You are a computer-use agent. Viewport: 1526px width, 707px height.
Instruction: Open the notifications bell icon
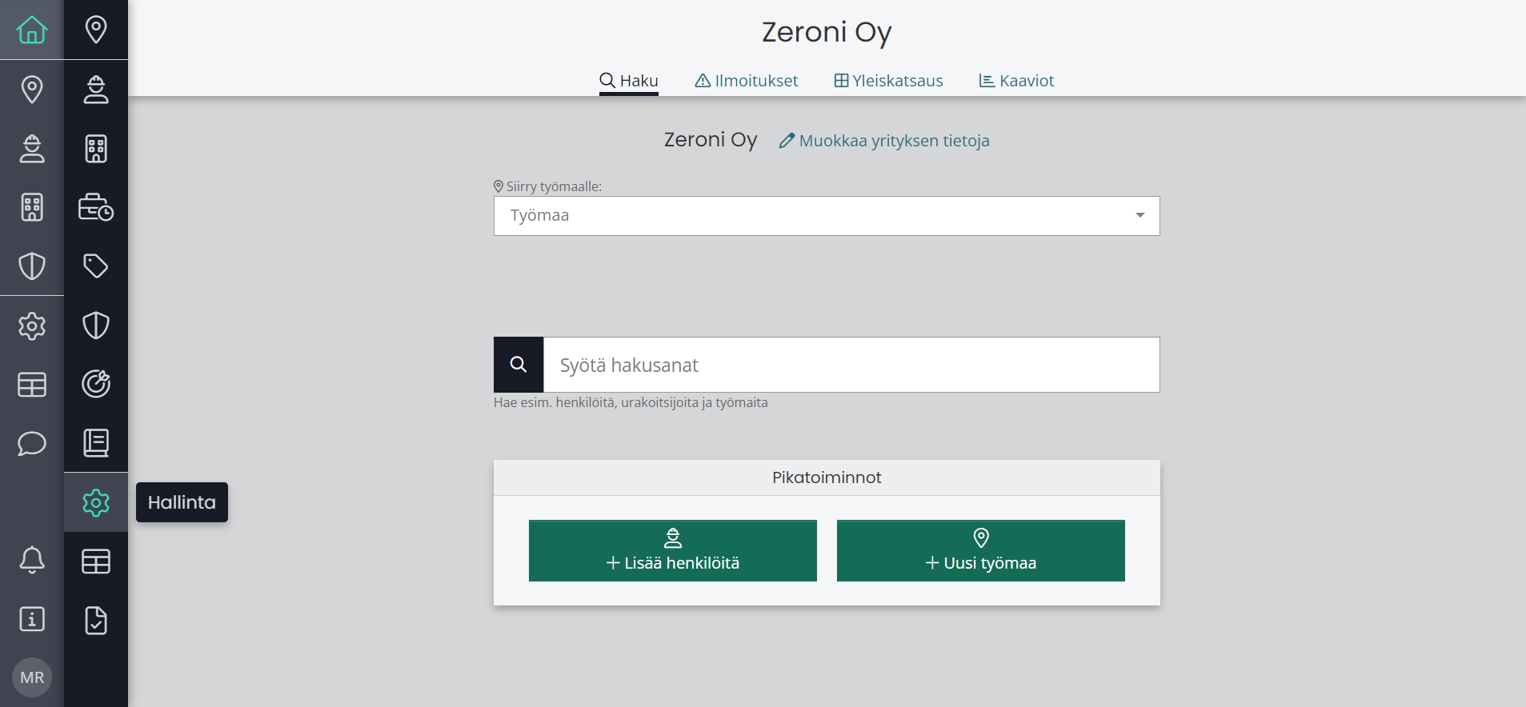[32, 560]
